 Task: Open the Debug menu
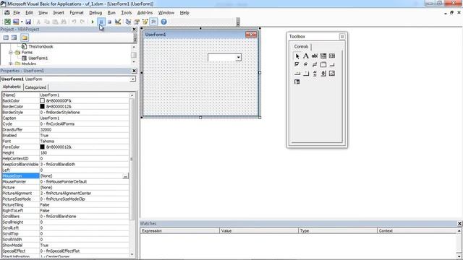point(95,13)
